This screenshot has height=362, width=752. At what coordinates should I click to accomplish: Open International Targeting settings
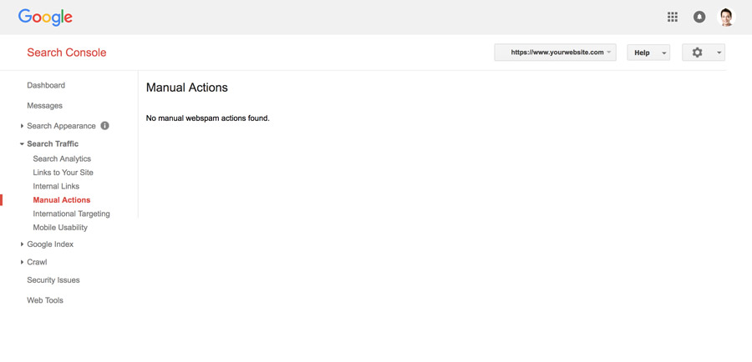71,214
